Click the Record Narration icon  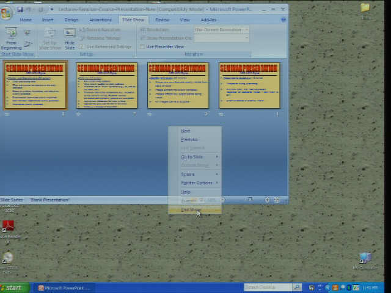tap(81, 30)
